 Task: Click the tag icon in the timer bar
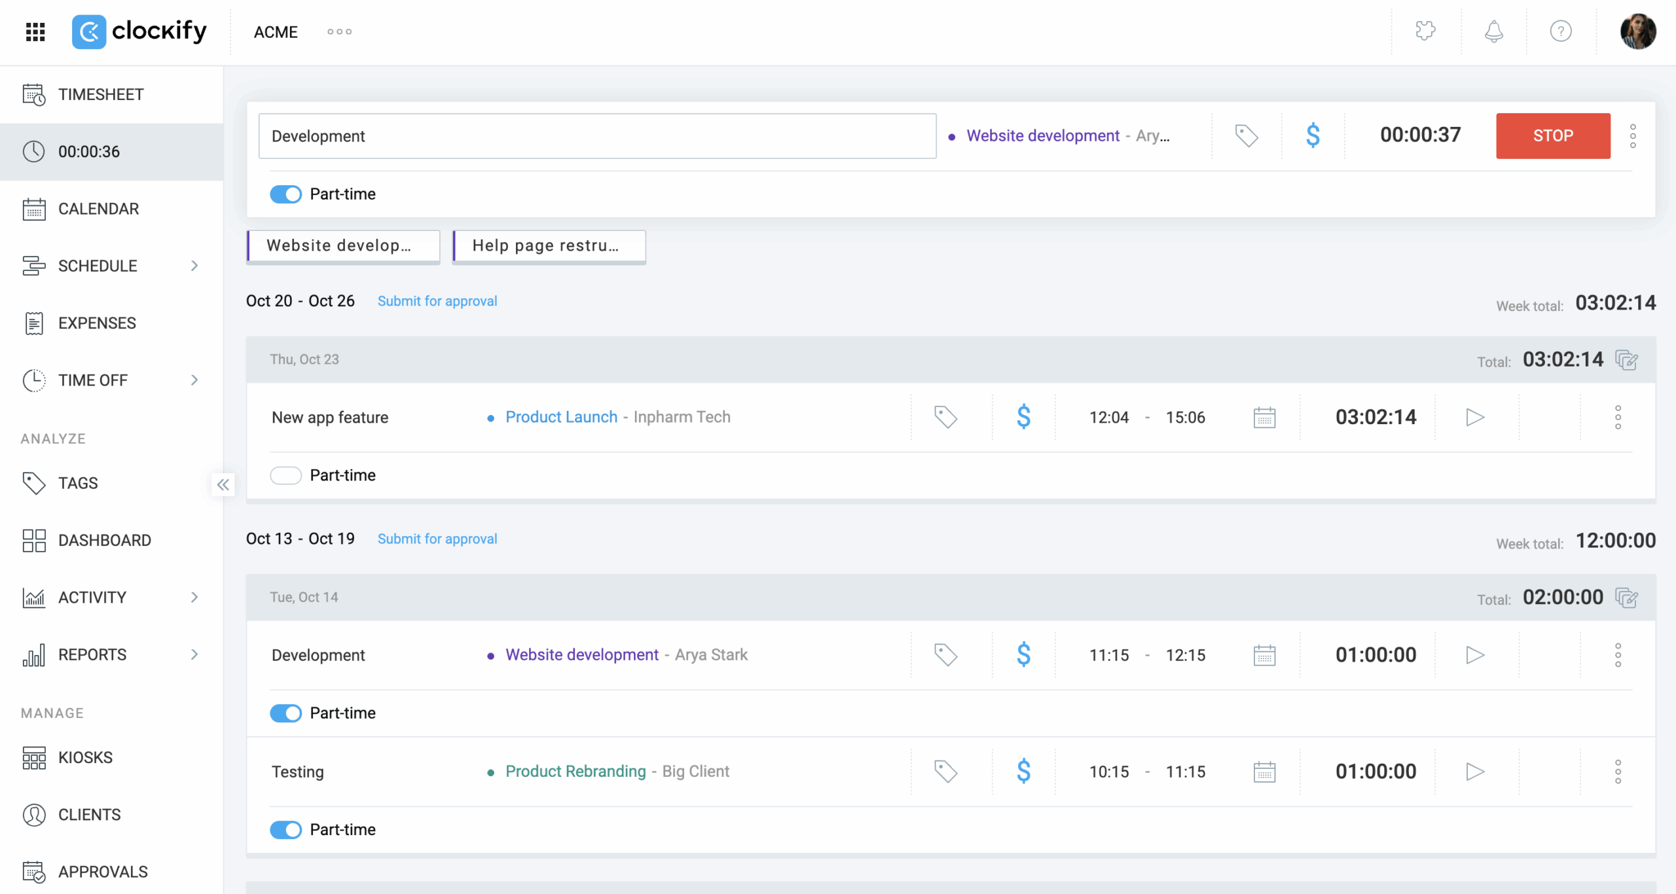(1246, 136)
